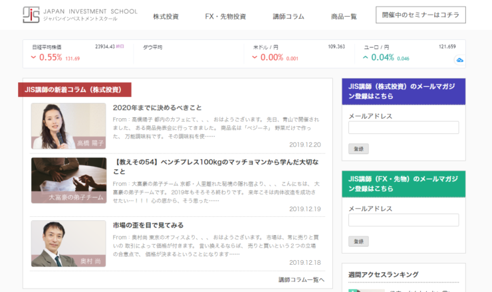This screenshot has width=492, height=292.
Task: Open the 株式投資 menu item
Action: tap(166, 16)
